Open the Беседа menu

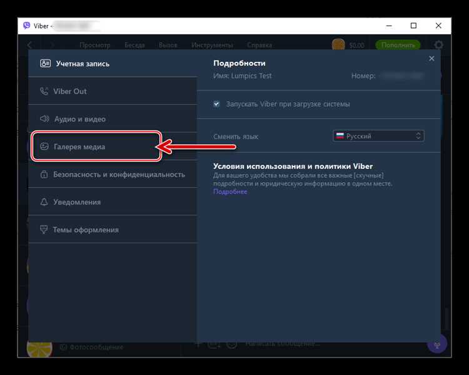[134, 45]
